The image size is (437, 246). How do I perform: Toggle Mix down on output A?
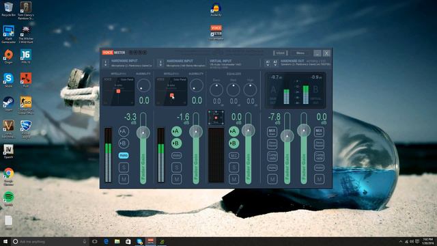[272, 132]
